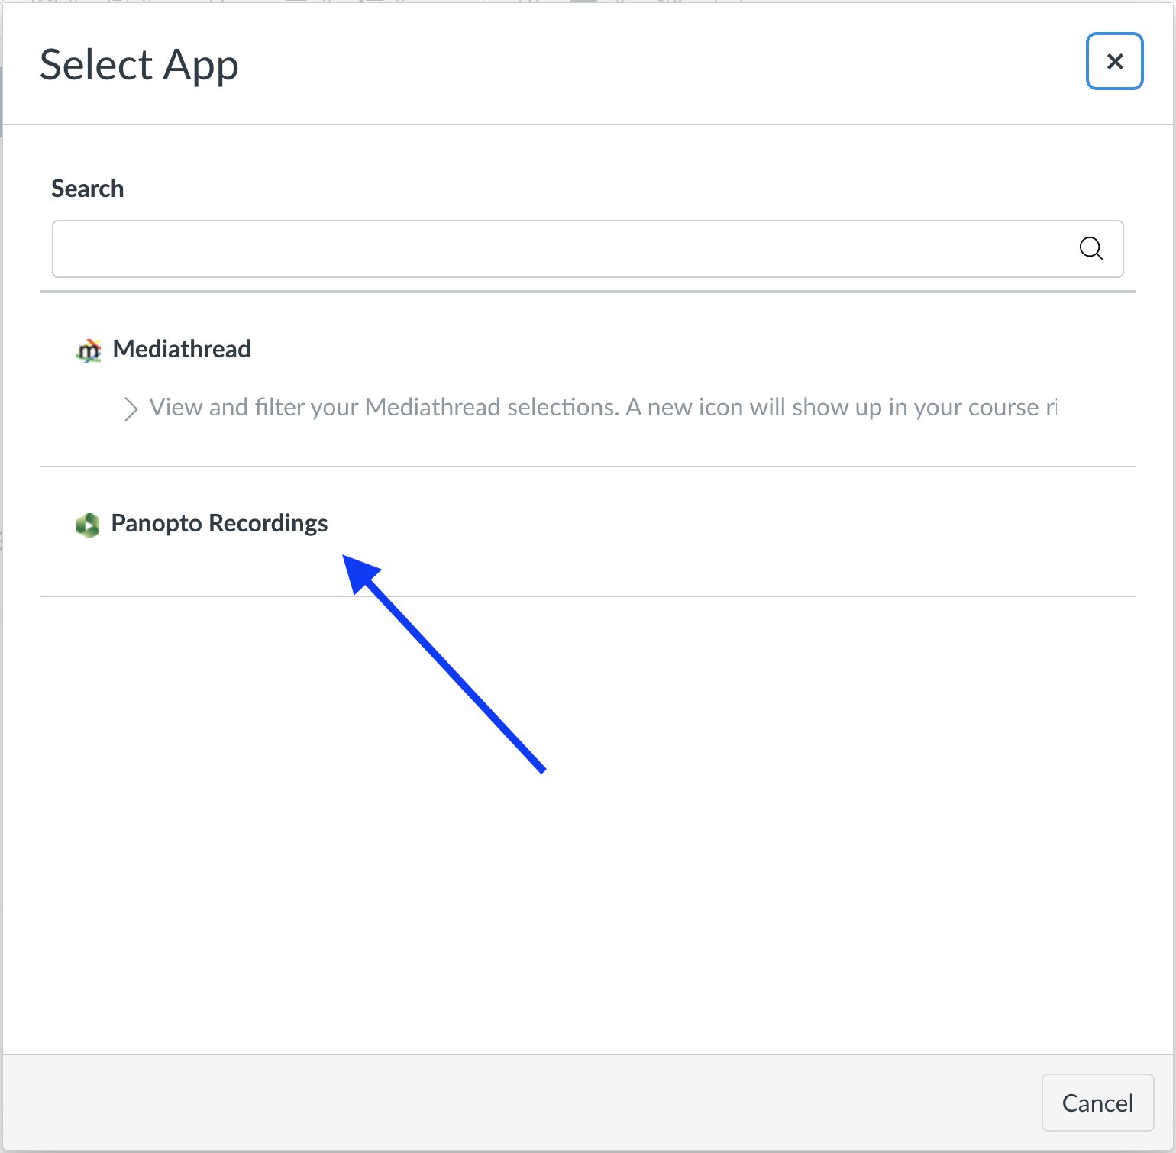
Task: Click the Cancel button
Action: [1097, 1103]
